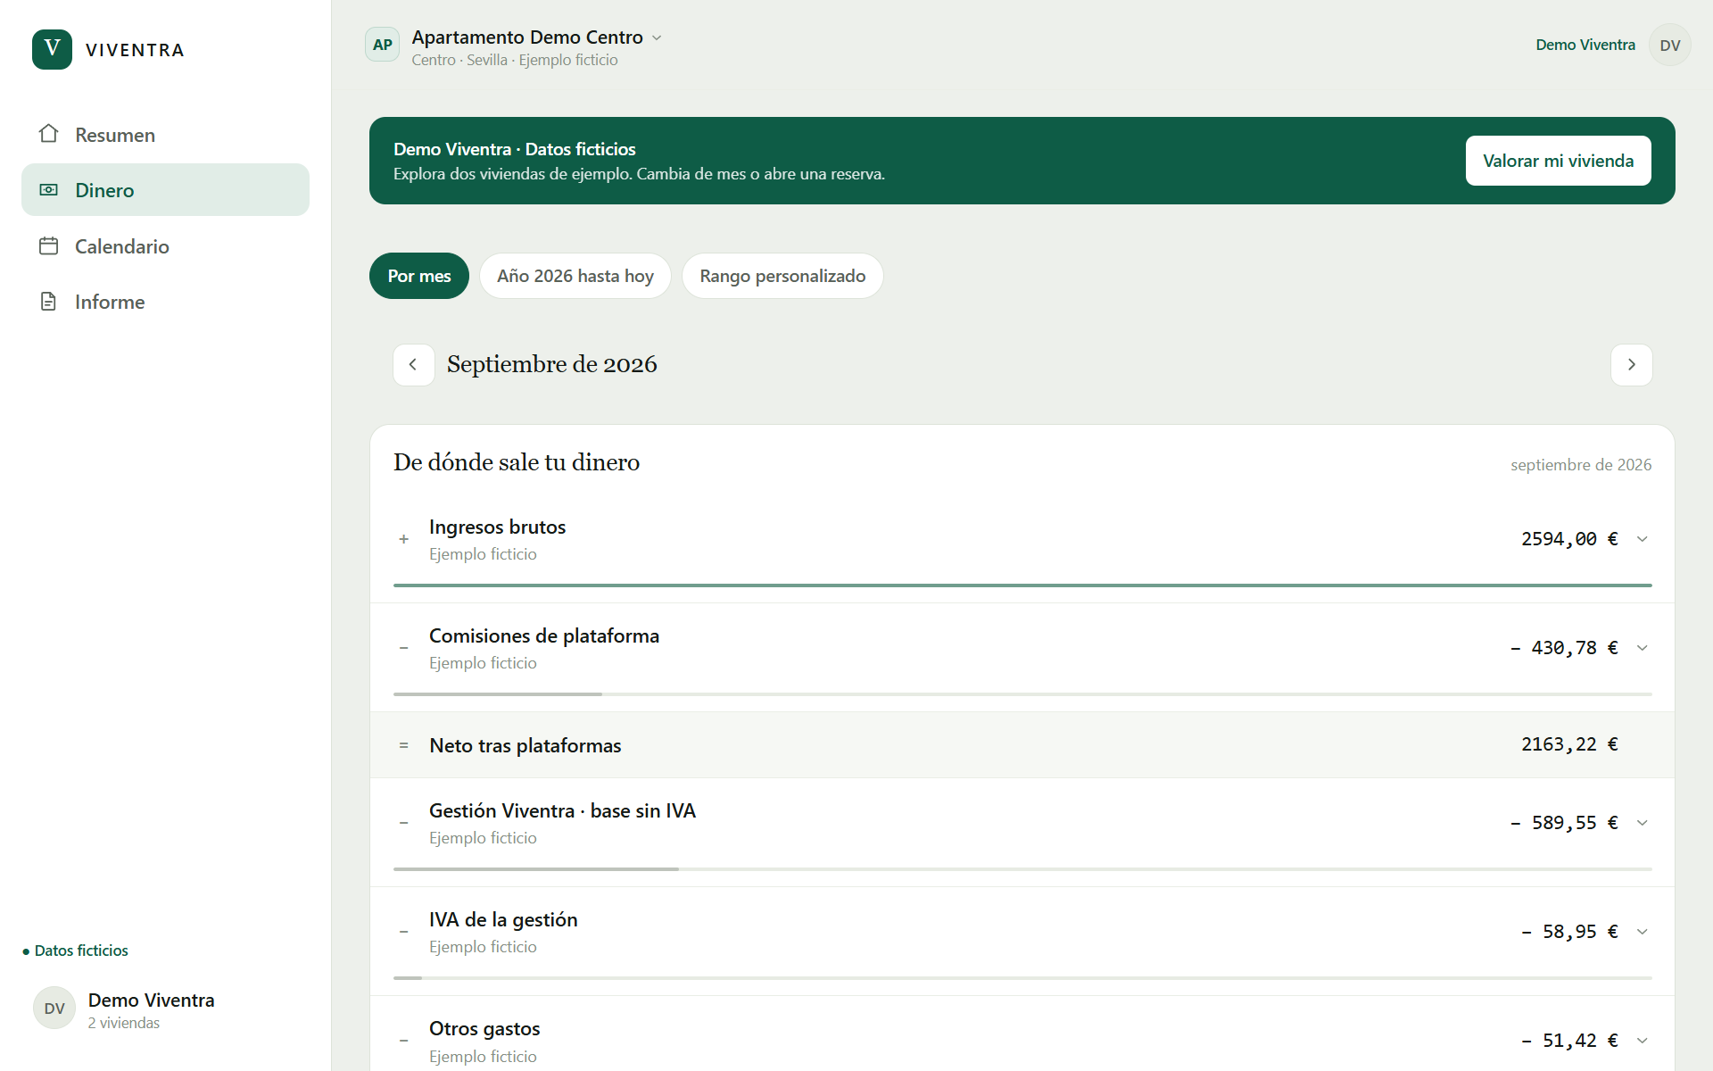Open the Dinero section
Screen dimensions: 1713x1071
pyautogui.click(x=165, y=189)
